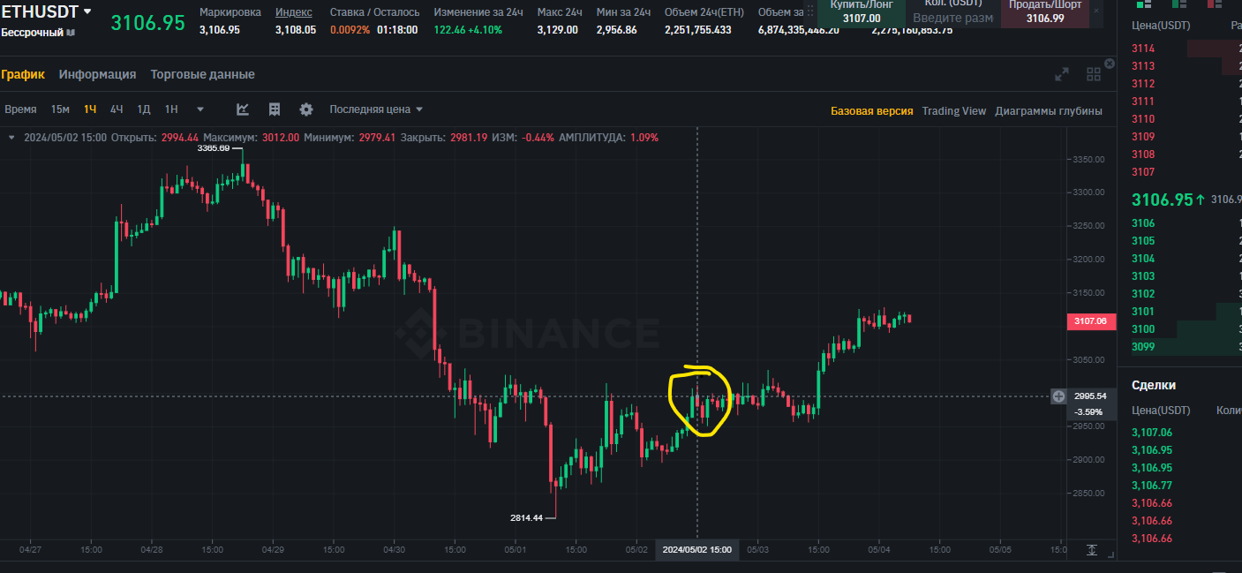The height and width of the screenshot is (573, 1242).
Task: Switch to 15м timeframe
Action: click(x=60, y=109)
